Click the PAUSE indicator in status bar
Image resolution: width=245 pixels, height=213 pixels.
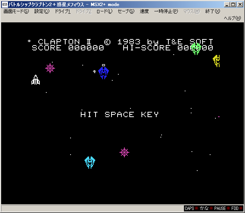(220, 208)
